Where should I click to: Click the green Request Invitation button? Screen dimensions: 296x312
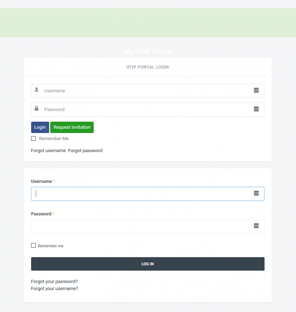(x=72, y=128)
